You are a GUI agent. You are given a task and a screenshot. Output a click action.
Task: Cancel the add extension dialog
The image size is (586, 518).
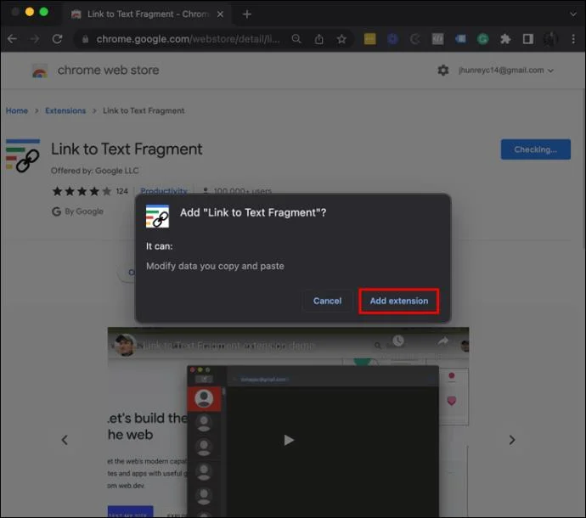327,301
